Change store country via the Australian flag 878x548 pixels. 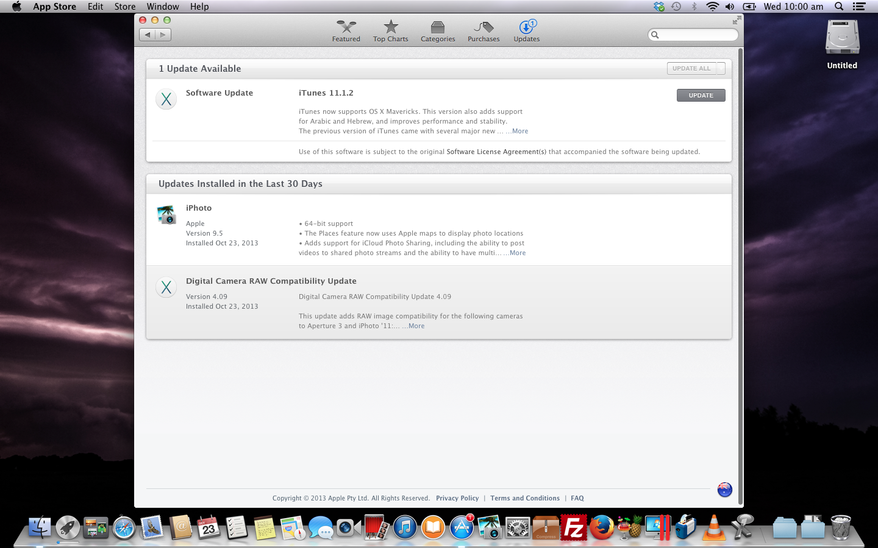click(x=724, y=490)
